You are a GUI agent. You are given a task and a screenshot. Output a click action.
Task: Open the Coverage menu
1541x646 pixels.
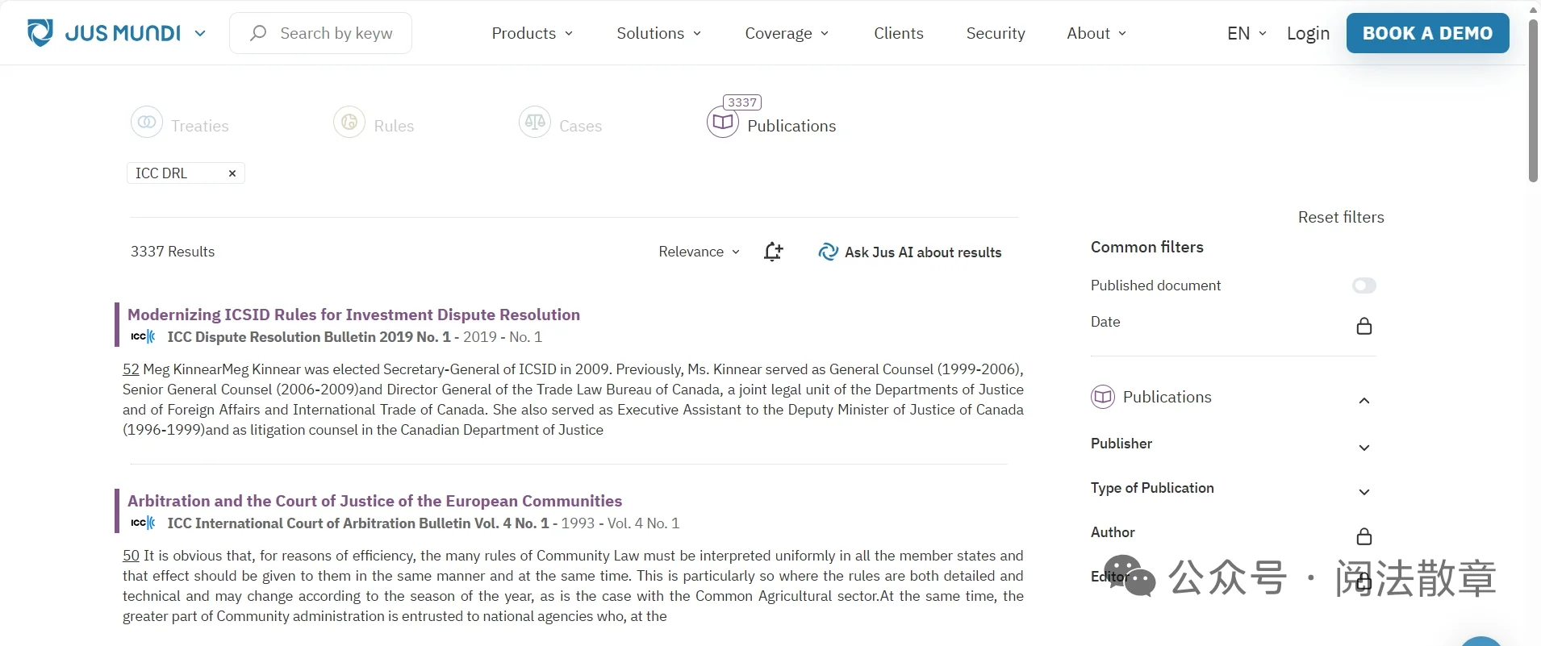tap(787, 33)
